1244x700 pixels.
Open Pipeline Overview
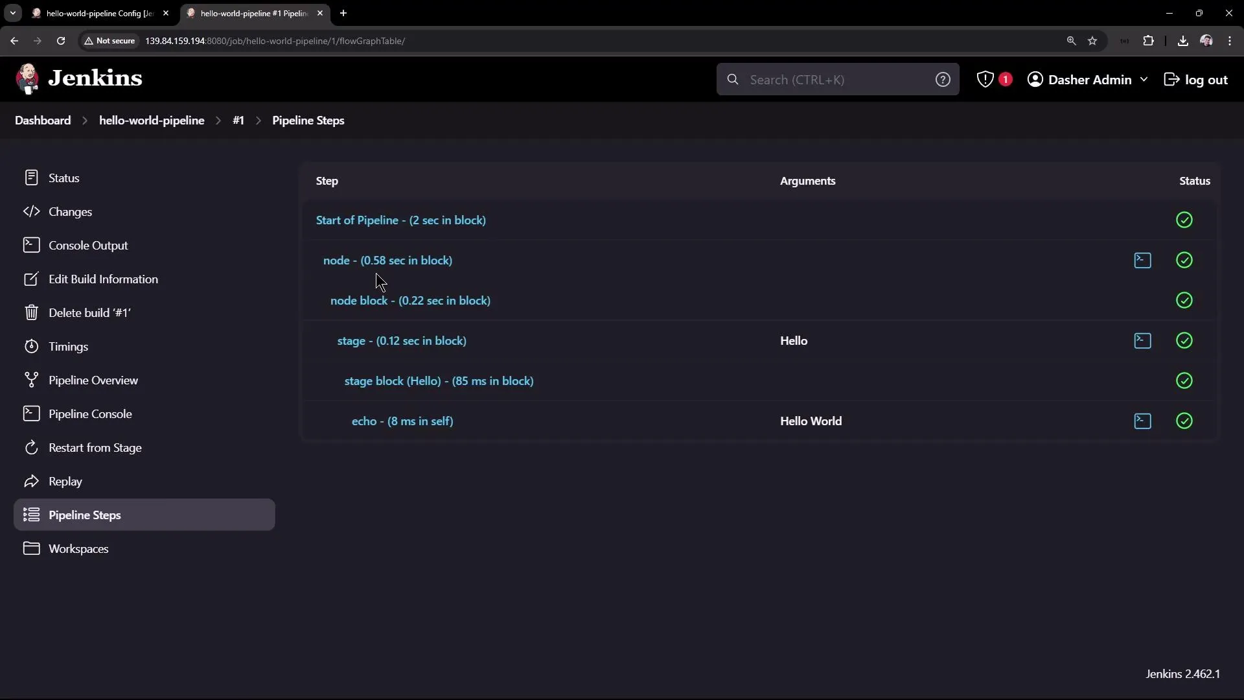[x=93, y=380]
